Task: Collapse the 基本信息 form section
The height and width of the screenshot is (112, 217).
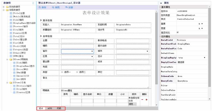Action: coord(41,20)
